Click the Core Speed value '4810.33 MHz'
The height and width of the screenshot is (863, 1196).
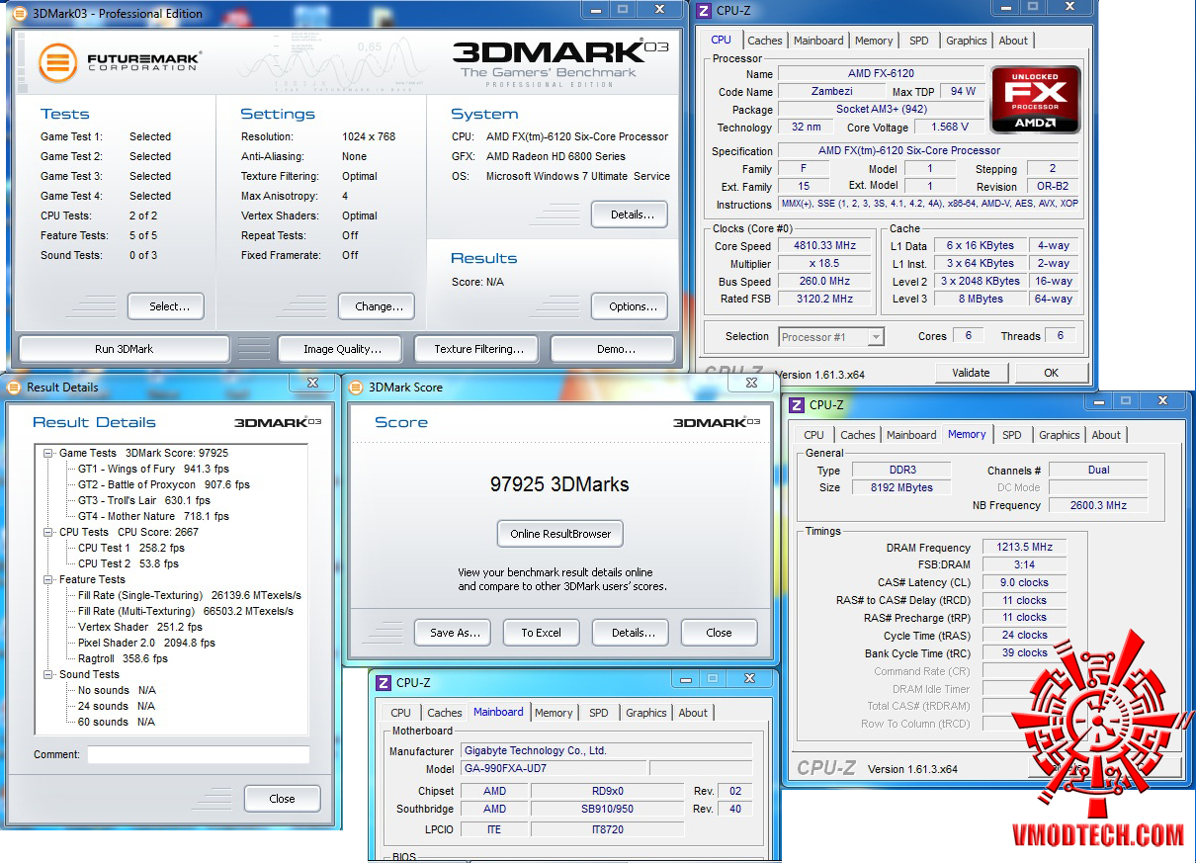(x=825, y=246)
